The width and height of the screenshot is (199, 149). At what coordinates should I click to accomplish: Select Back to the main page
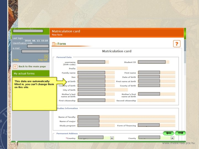coord(32,66)
